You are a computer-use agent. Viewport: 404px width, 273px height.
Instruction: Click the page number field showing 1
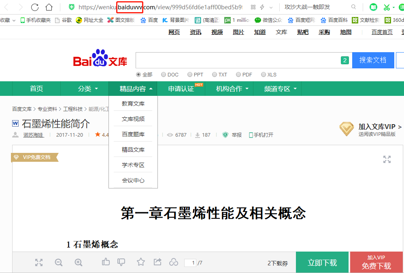point(190,263)
